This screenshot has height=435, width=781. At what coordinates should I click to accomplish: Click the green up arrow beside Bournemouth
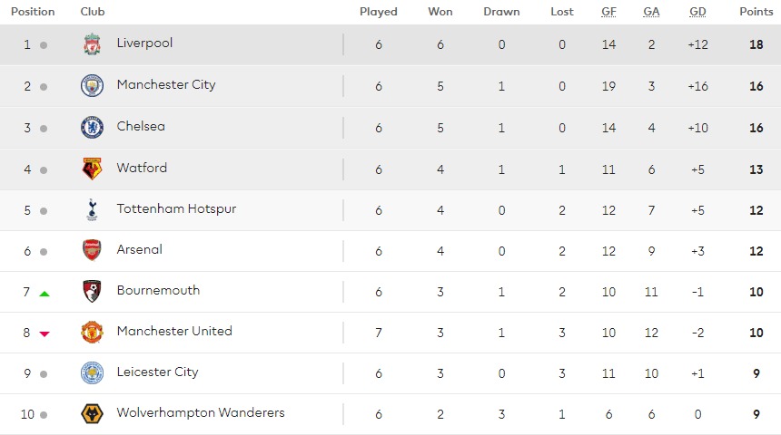pyautogui.click(x=44, y=294)
